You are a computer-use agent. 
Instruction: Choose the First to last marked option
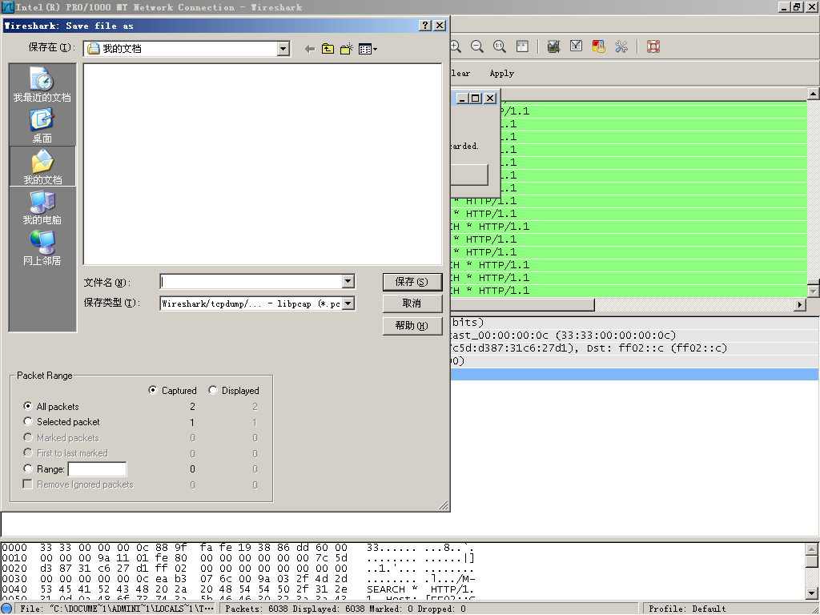pyautogui.click(x=28, y=453)
